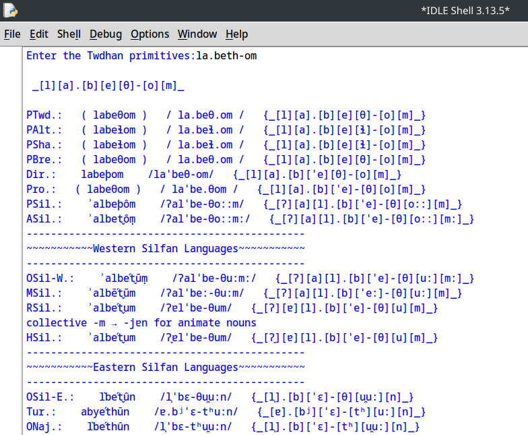The image size is (528, 435).
Task: Click the IDLE Shell 3.13.5 window title
Action: (x=465, y=10)
